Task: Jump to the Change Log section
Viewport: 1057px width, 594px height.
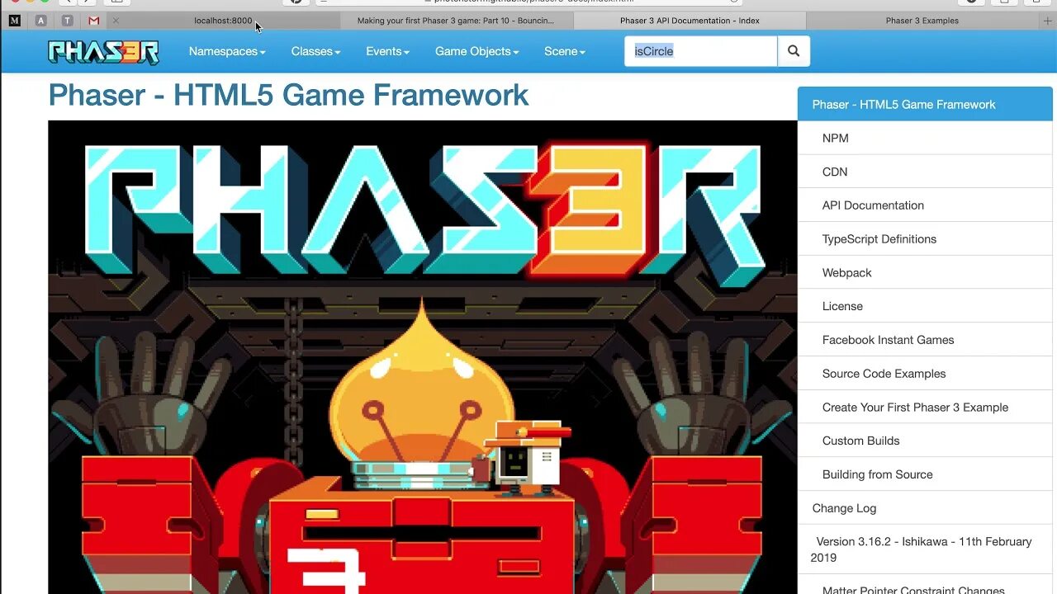Action: click(925, 508)
